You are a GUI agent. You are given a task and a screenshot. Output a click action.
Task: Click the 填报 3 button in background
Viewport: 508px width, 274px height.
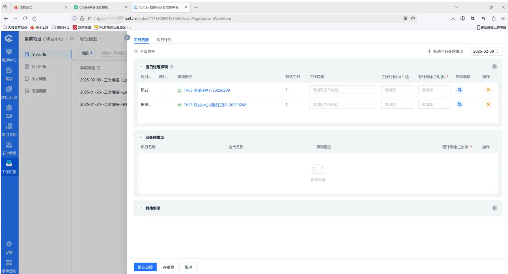(87, 53)
